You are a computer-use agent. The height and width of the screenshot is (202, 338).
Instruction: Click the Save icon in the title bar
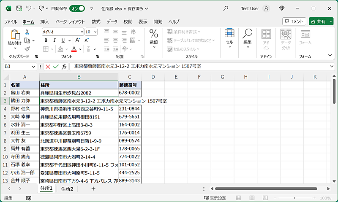19,8
